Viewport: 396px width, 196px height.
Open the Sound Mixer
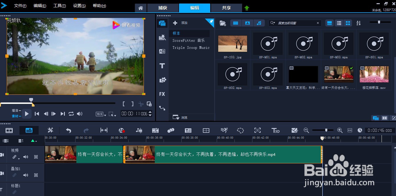tap(139, 130)
